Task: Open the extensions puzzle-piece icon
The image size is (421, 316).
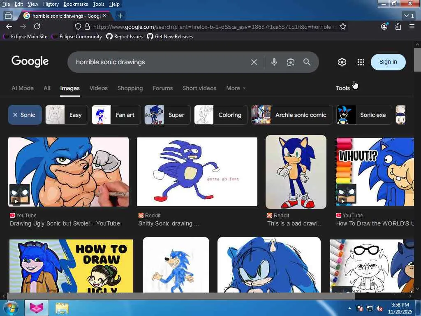Action: pos(398,26)
